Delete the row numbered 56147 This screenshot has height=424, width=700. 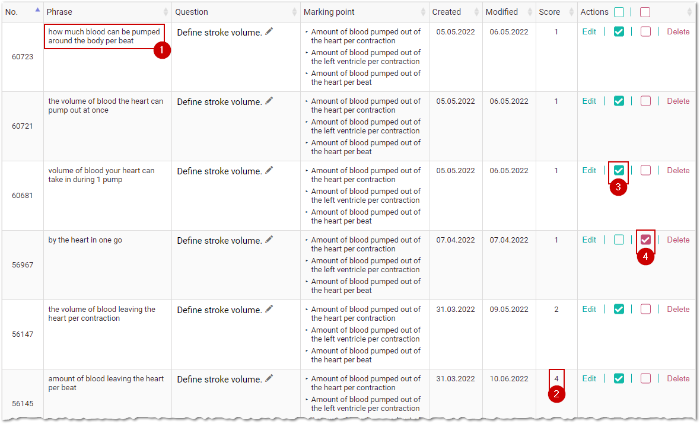tap(678, 310)
